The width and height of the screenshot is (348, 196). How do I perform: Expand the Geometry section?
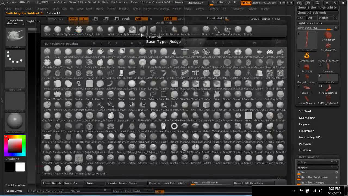click(307, 118)
